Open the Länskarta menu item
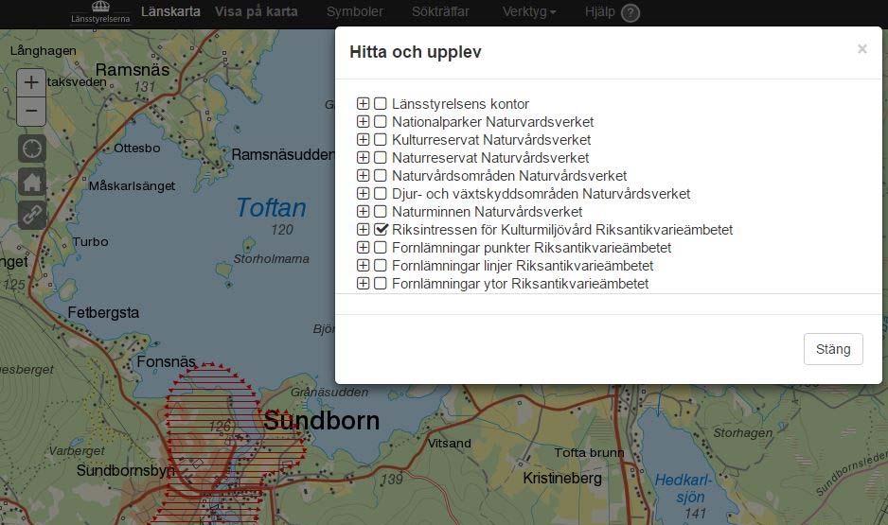Viewport: 888px width, 525px height. tap(170, 12)
